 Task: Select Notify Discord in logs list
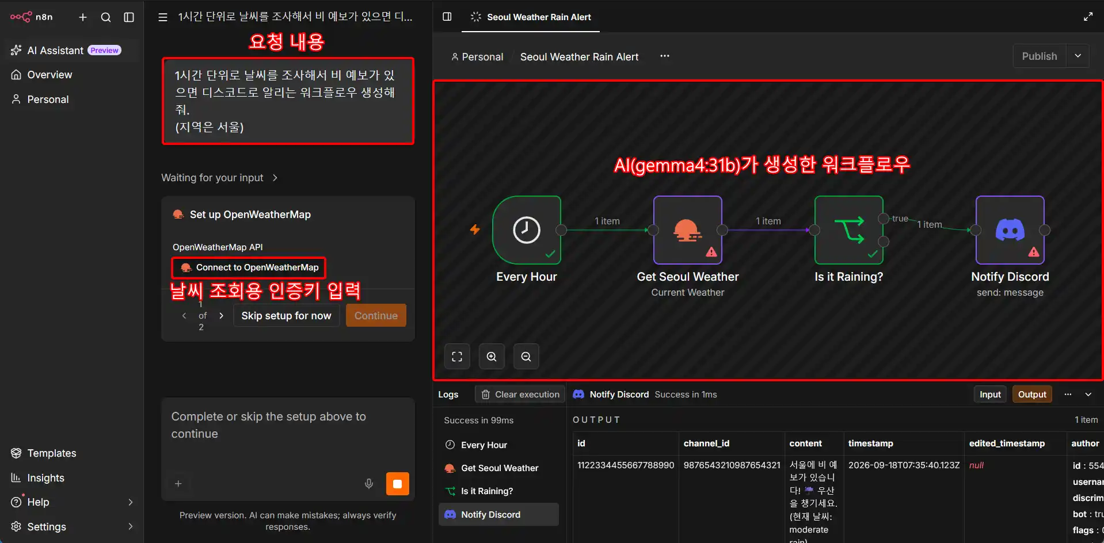pos(498,515)
